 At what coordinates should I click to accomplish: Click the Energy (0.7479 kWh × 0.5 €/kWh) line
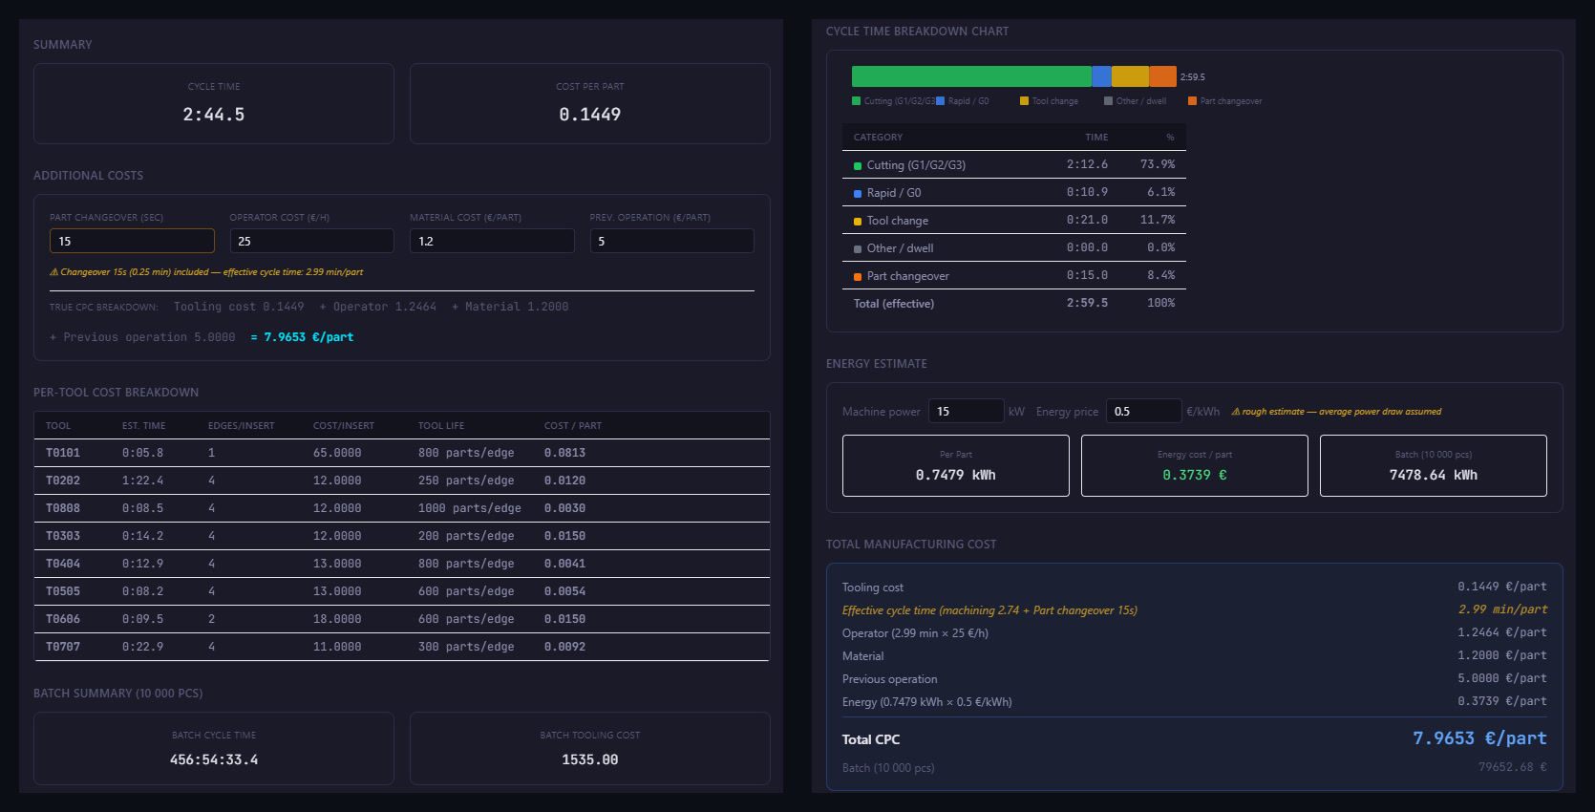tap(1195, 701)
